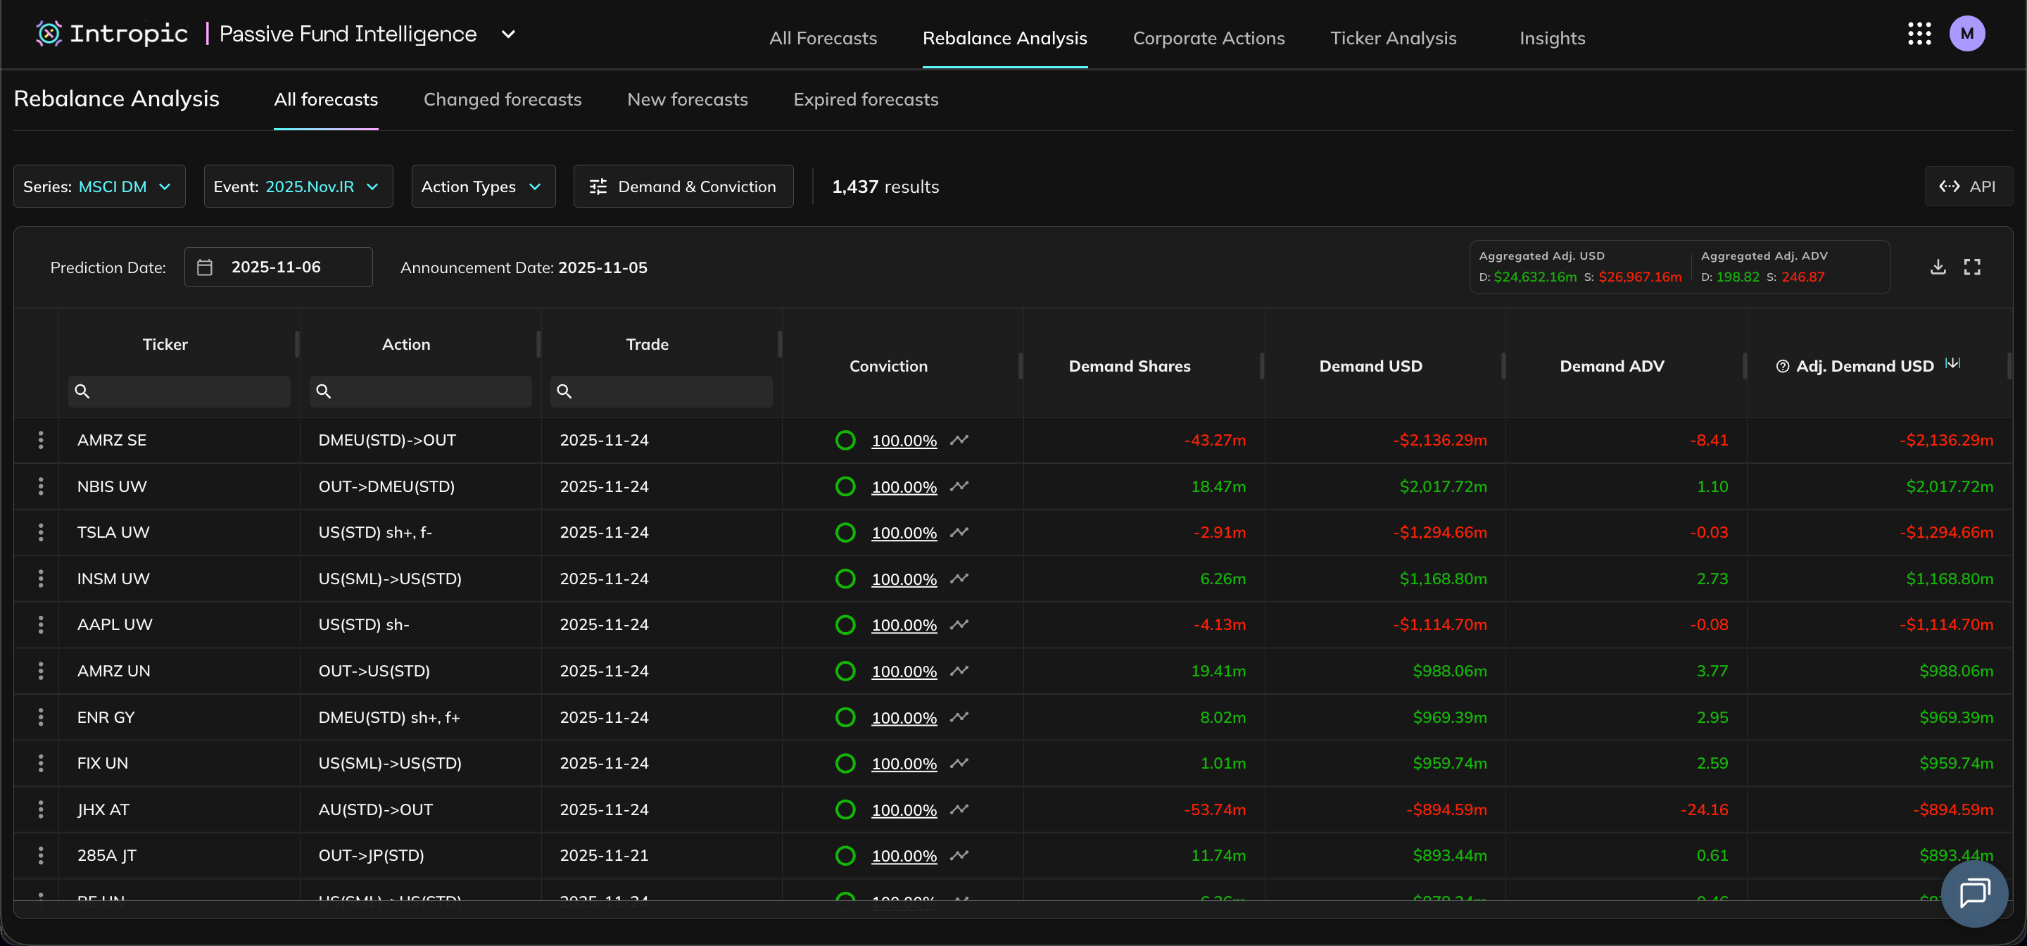The width and height of the screenshot is (2027, 946).
Task: Click conviction circle indicator for NBIS UW
Action: (x=845, y=486)
